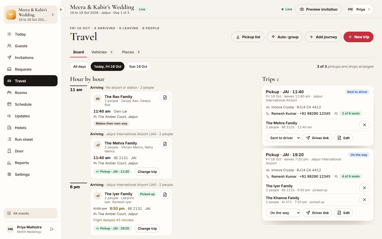
Task: Create a New trip
Action: pyautogui.click(x=358, y=37)
